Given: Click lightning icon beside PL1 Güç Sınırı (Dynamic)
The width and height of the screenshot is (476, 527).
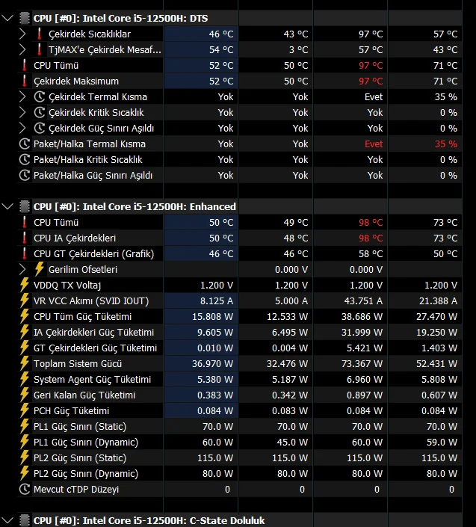Looking at the screenshot, I should tap(24, 442).
